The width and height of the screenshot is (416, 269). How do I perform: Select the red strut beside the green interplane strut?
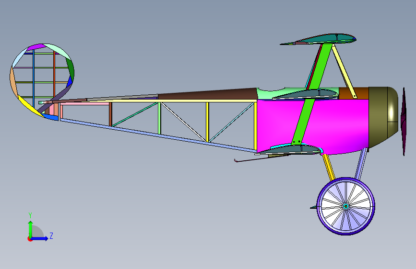pos(315,66)
